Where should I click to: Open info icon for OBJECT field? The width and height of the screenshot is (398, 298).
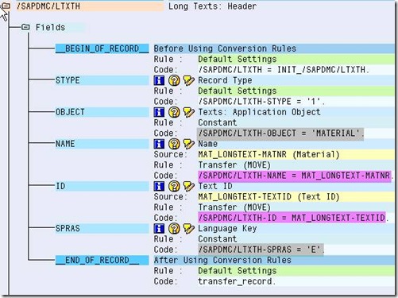pos(159,112)
